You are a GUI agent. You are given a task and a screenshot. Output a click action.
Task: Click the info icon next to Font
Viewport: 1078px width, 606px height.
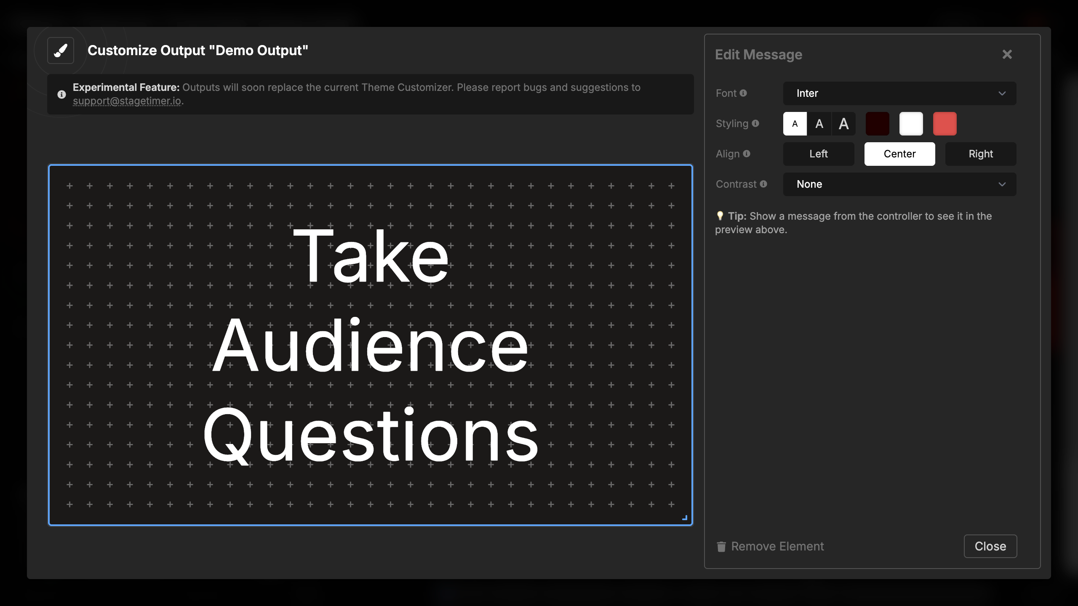click(743, 93)
